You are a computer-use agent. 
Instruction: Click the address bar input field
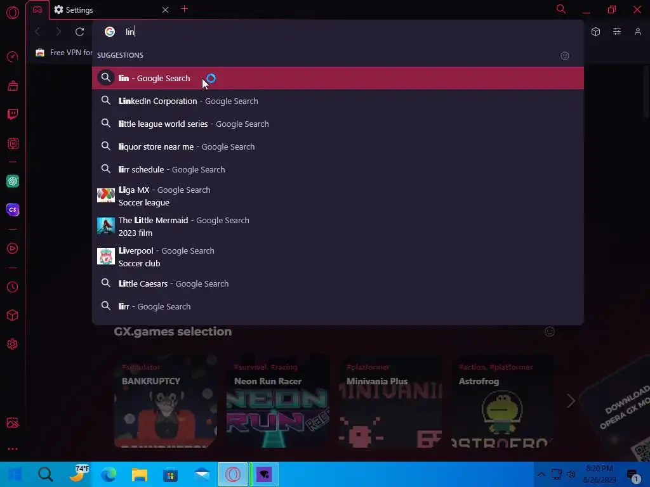point(338,32)
